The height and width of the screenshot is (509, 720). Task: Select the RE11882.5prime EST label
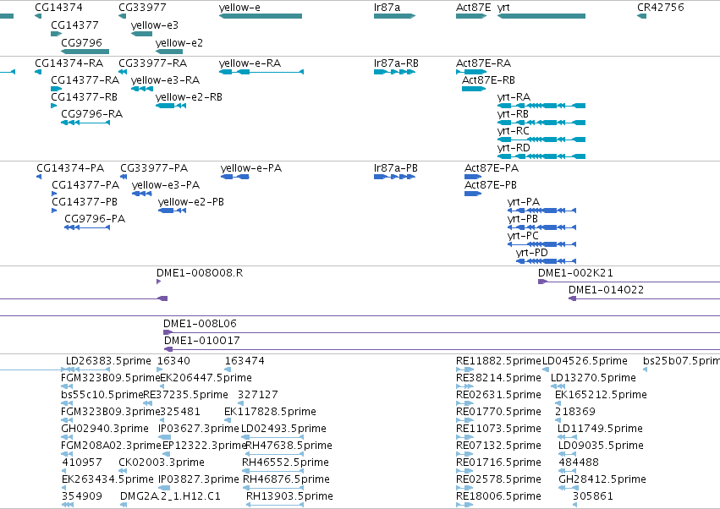point(498,361)
